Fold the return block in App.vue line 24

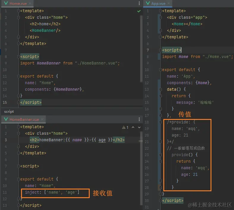(160, 162)
